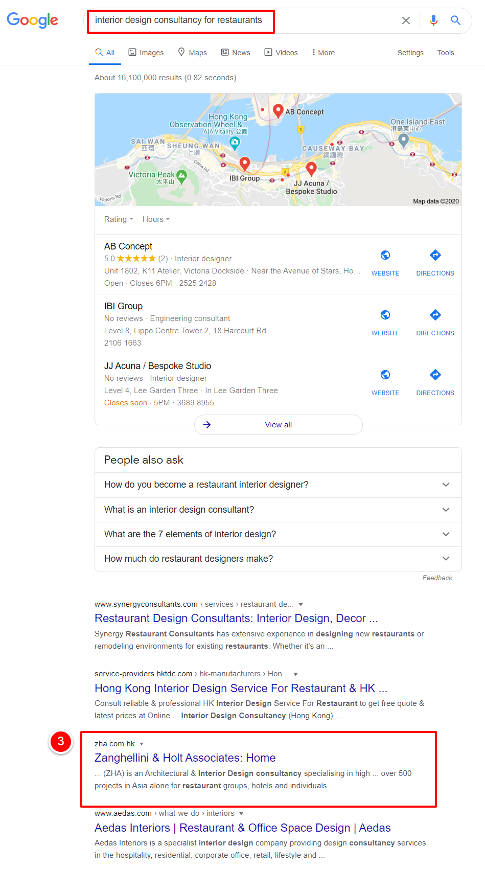Screen dimensions: 485x870
Task: Open IBI Group website globe icon
Action: pyautogui.click(x=385, y=315)
